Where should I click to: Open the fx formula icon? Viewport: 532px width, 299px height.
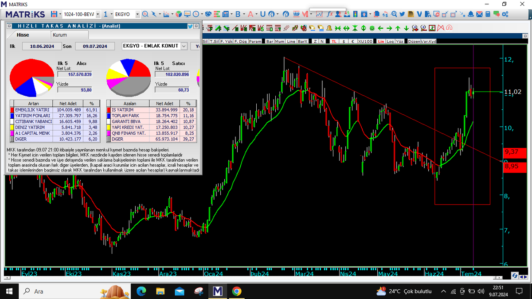pos(329,14)
